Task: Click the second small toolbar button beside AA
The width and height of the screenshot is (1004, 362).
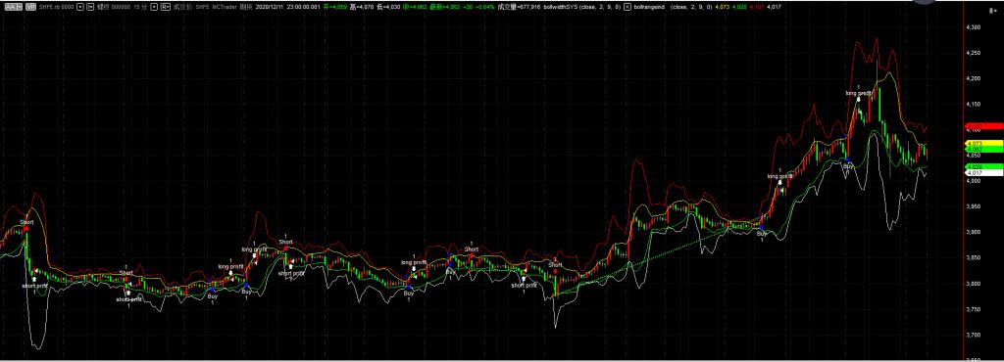Action: tap(30, 7)
